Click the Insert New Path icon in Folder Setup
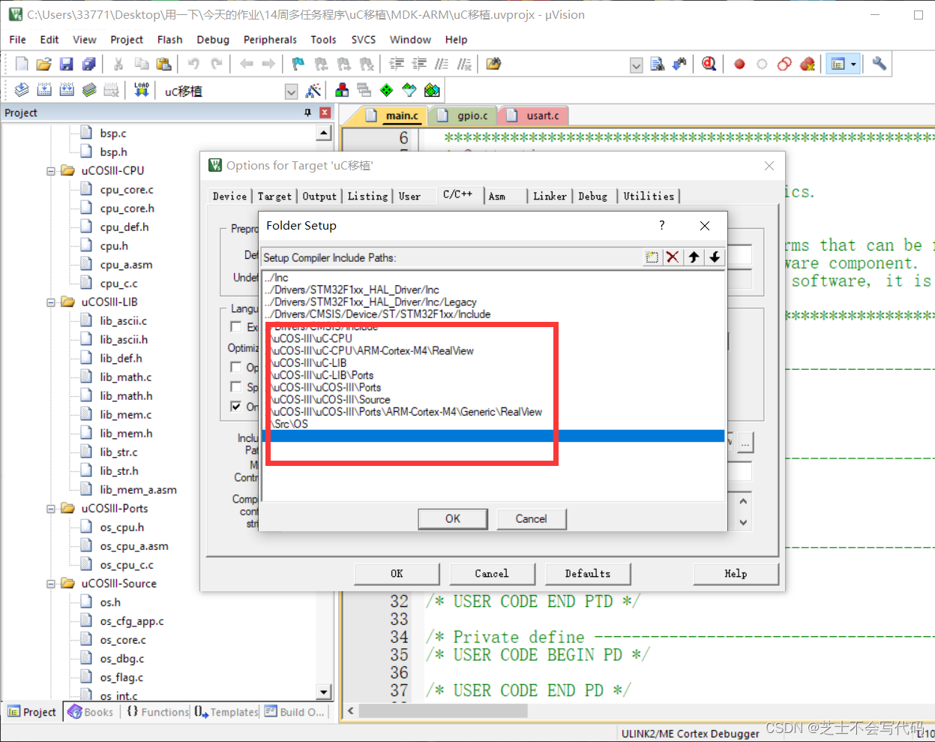The height and width of the screenshot is (742, 935). tap(652, 257)
